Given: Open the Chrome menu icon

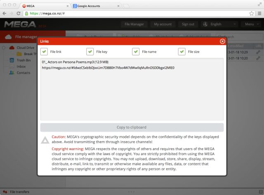Looking at the screenshot, I should tap(259, 14).
